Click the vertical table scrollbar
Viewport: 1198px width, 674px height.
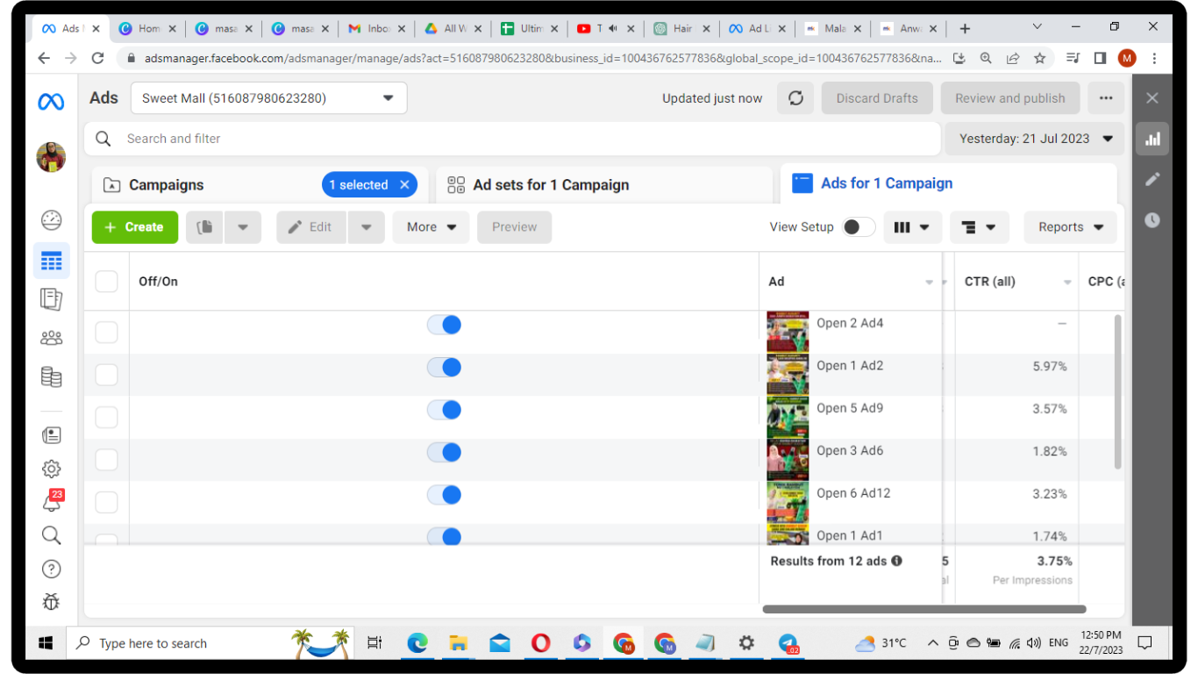pyautogui.click(x=1117, y=391)
